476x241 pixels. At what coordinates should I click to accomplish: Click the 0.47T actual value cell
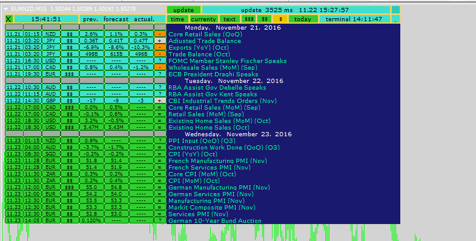coord(141,41)
